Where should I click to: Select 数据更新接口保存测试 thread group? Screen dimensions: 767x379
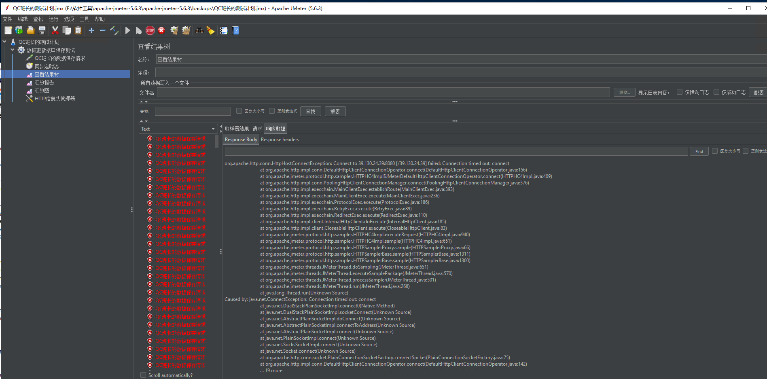tap(51, 50)
